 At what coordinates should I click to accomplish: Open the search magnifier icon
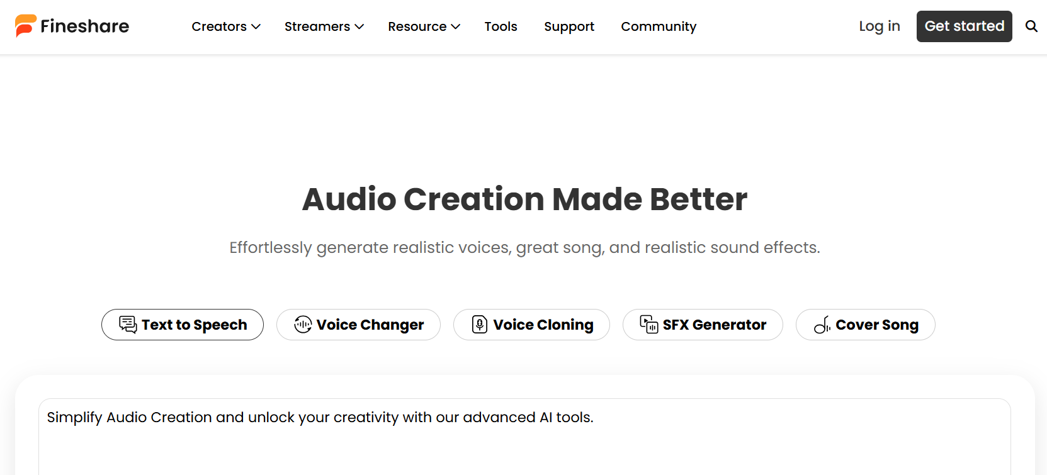click(x=1031, y=26)
